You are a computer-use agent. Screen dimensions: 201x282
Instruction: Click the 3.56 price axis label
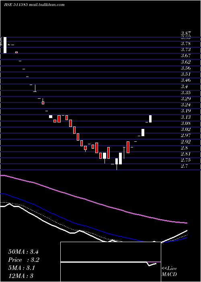[186, 68]
